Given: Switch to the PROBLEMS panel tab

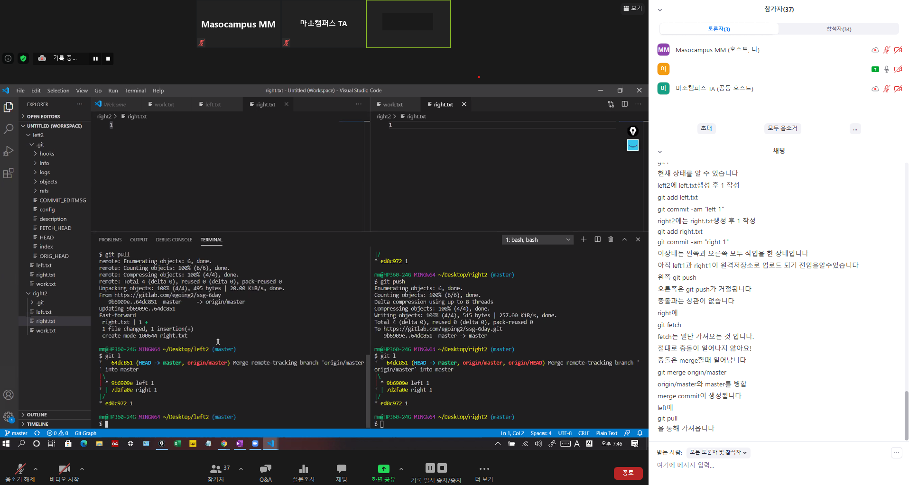Looking at the screenshot, I should coord(110,240).
